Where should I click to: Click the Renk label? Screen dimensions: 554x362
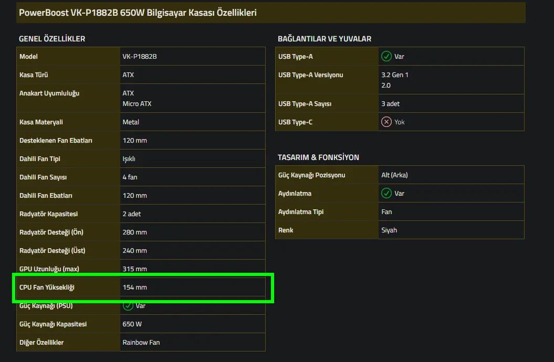point(286,230)
